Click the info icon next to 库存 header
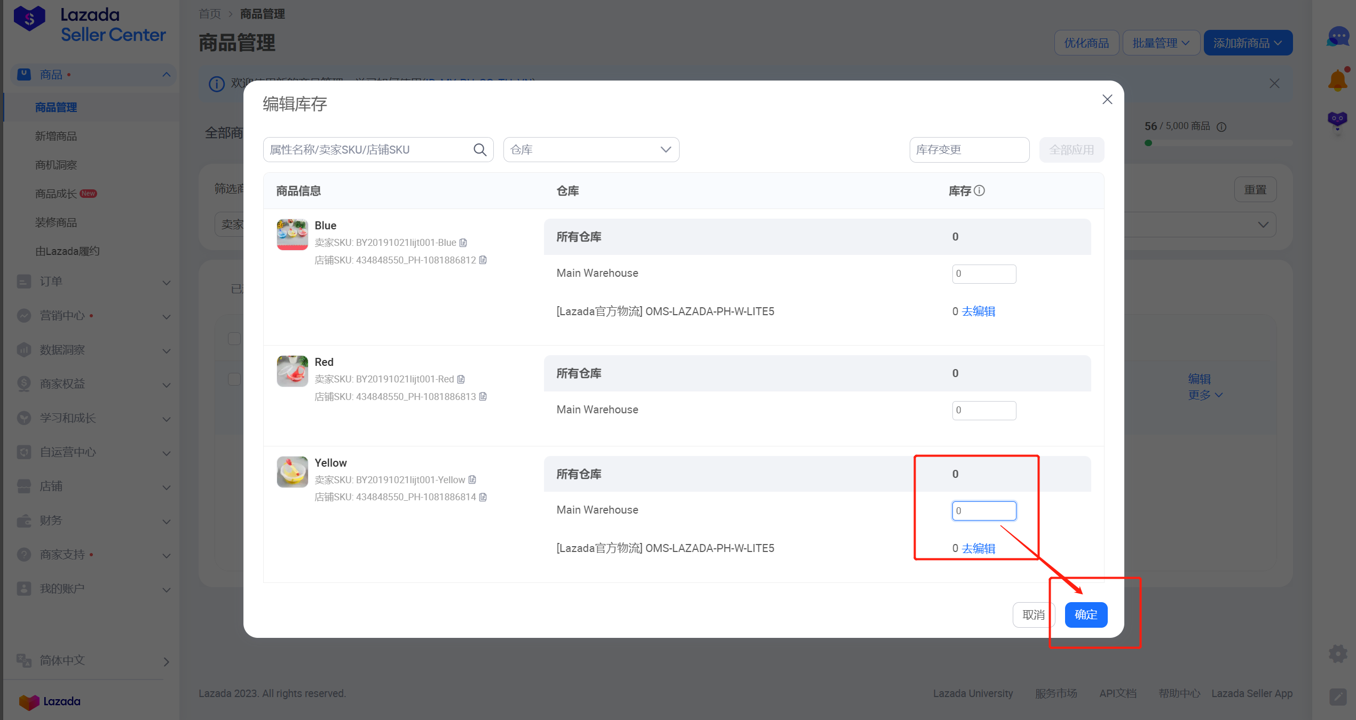 [x=979, y=190]
